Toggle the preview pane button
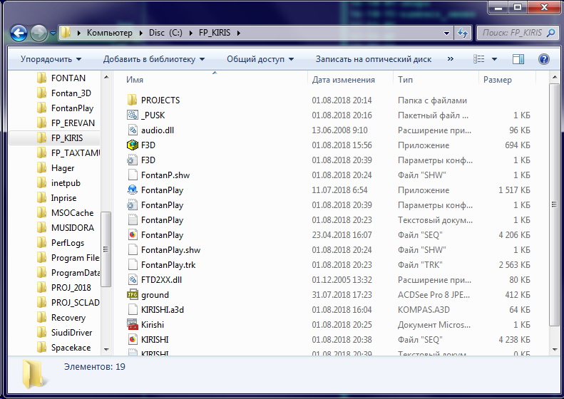 coord(518,59)
